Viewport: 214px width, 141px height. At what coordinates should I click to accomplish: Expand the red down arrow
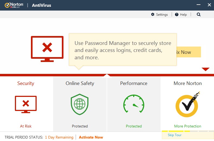[206, 69]
